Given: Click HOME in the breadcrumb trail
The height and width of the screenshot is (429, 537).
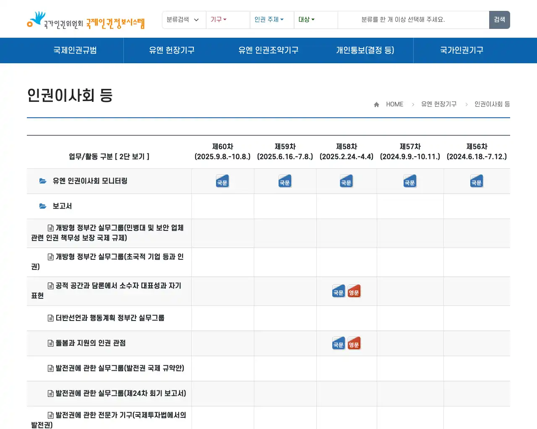Looking at the screenshot, I should tap(394, 104).
